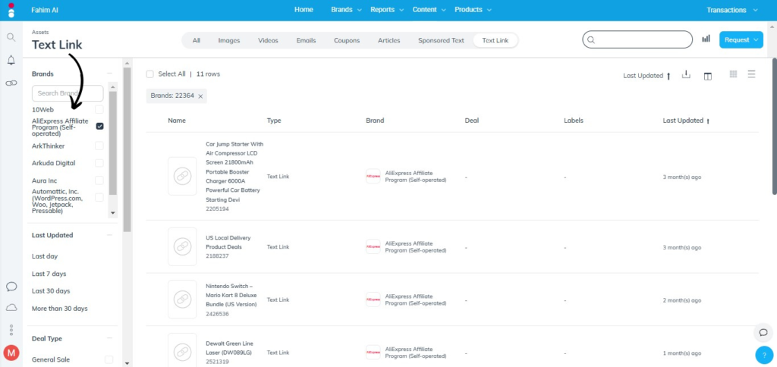Check the General Sale deal type

point(109,359)
